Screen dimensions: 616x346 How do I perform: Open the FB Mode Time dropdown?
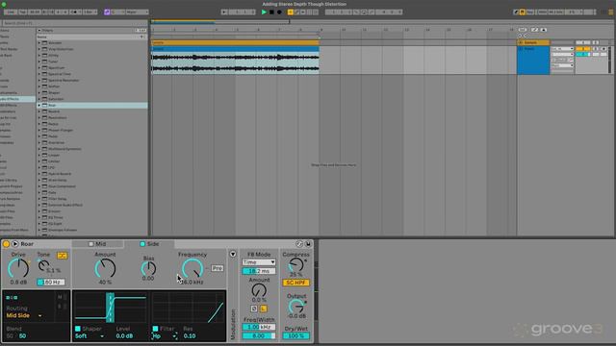click(x=259, y=262)
